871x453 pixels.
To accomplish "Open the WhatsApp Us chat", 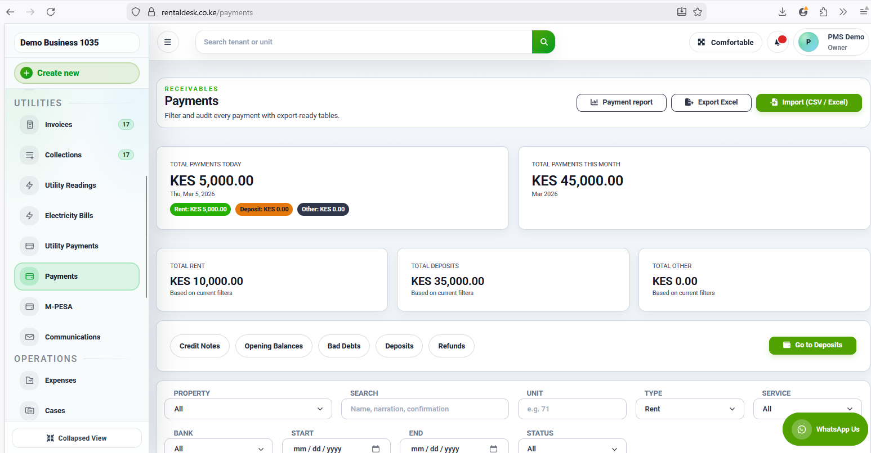I will tap(825, 429).
